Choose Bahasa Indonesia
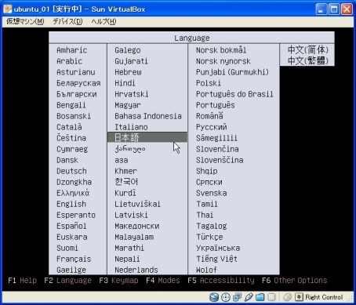The height and width of the screenshot is (305, 356). [x=148, y=116]
